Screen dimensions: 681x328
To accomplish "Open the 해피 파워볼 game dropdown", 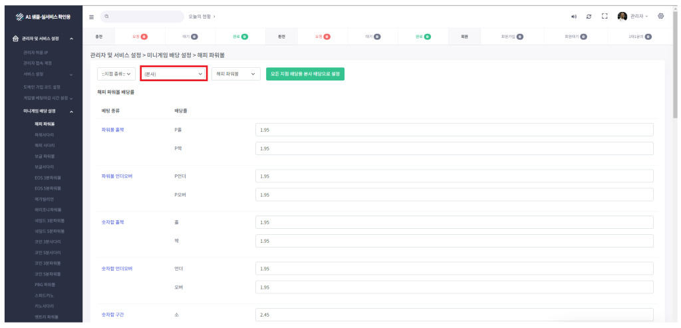I will [236, 74].
